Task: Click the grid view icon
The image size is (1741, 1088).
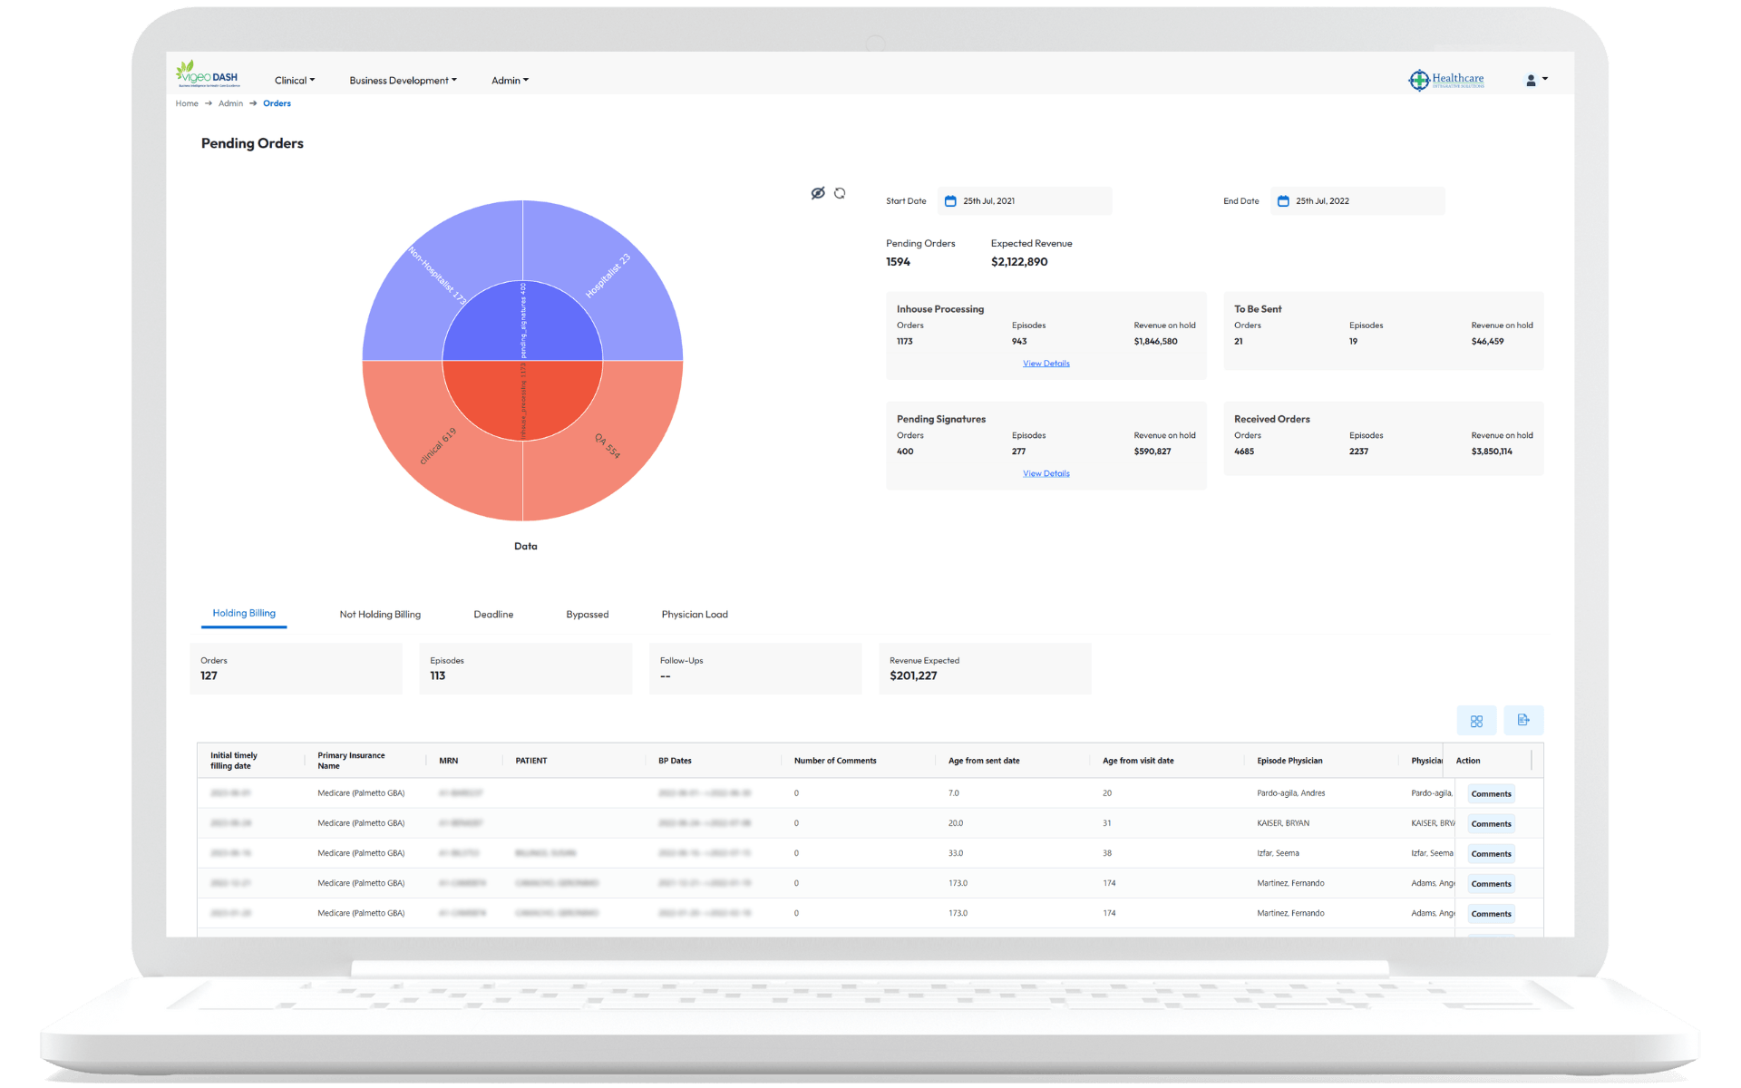Action: tap(1475, 720)
